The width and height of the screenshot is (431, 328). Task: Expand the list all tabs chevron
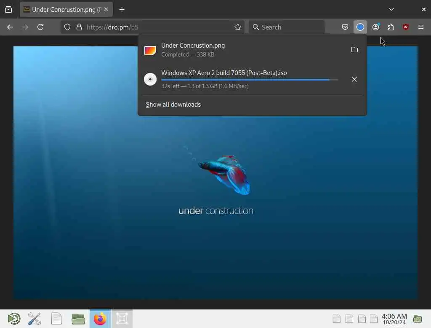(x=391, y=9)
